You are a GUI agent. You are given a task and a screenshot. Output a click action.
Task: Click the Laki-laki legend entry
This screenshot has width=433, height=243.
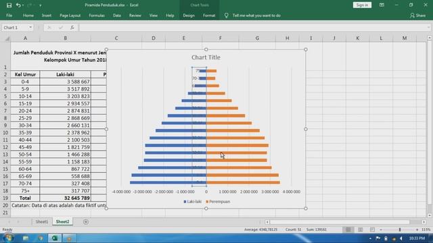point(192,201)
